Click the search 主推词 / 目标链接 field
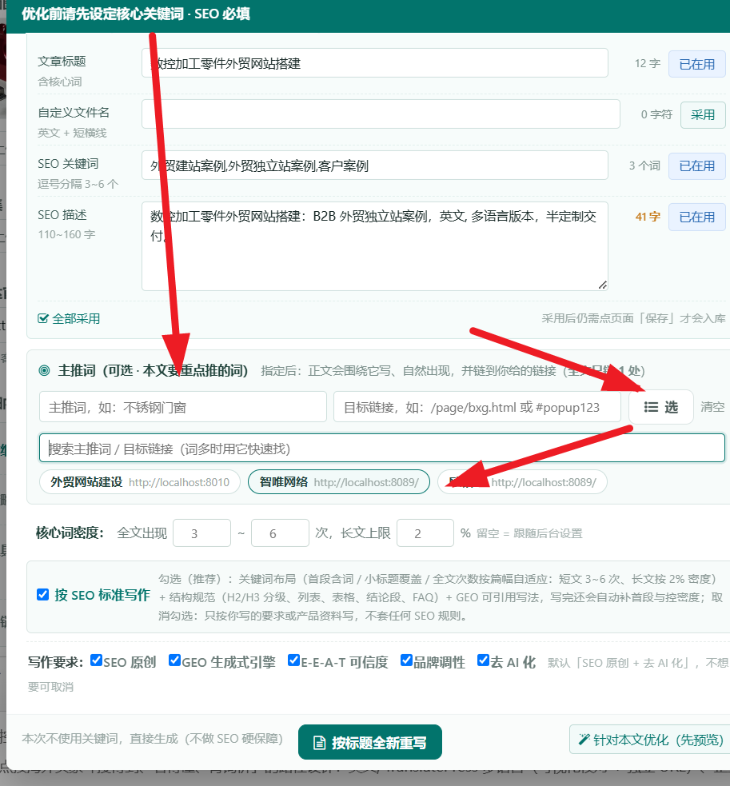Viewport: 730px width, 786px height. (x=382, y=448)
